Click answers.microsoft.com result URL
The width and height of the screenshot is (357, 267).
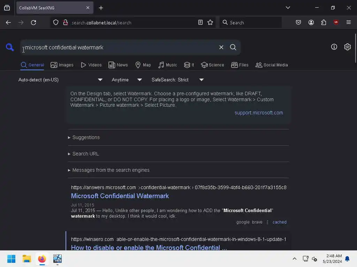coord(179,187)
